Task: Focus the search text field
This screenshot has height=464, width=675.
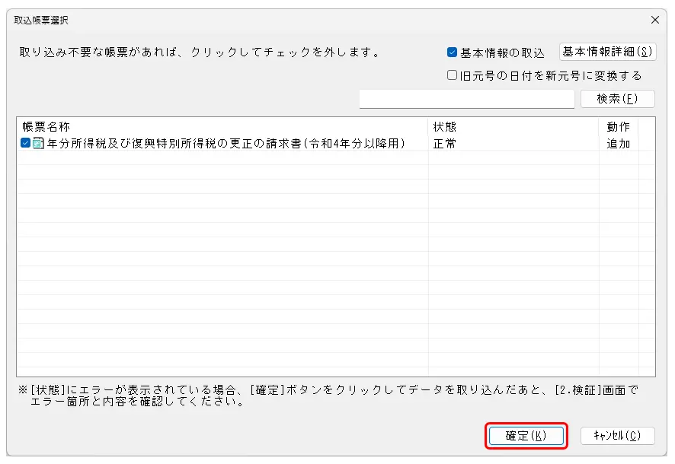Action: point(466,99)
